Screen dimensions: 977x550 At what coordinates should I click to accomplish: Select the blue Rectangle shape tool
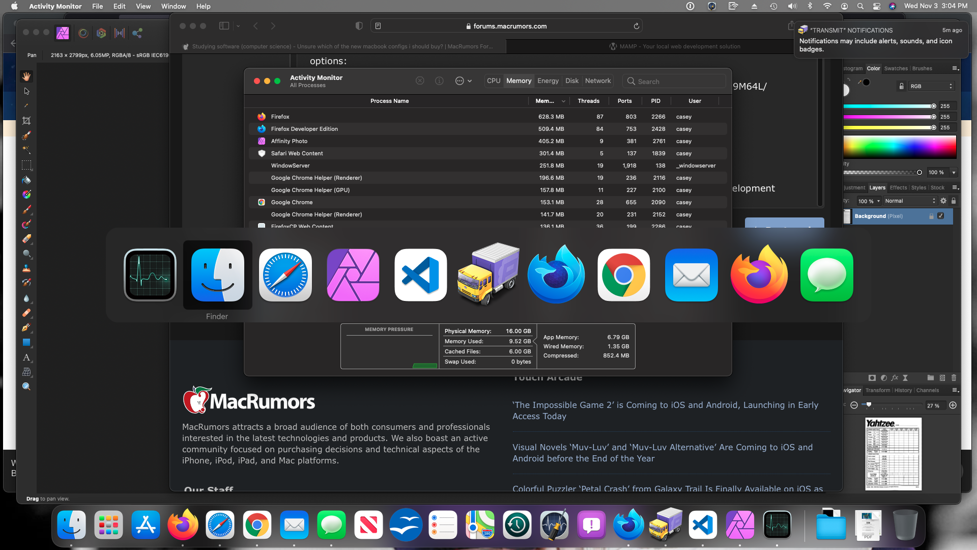(x=26, y=342)
